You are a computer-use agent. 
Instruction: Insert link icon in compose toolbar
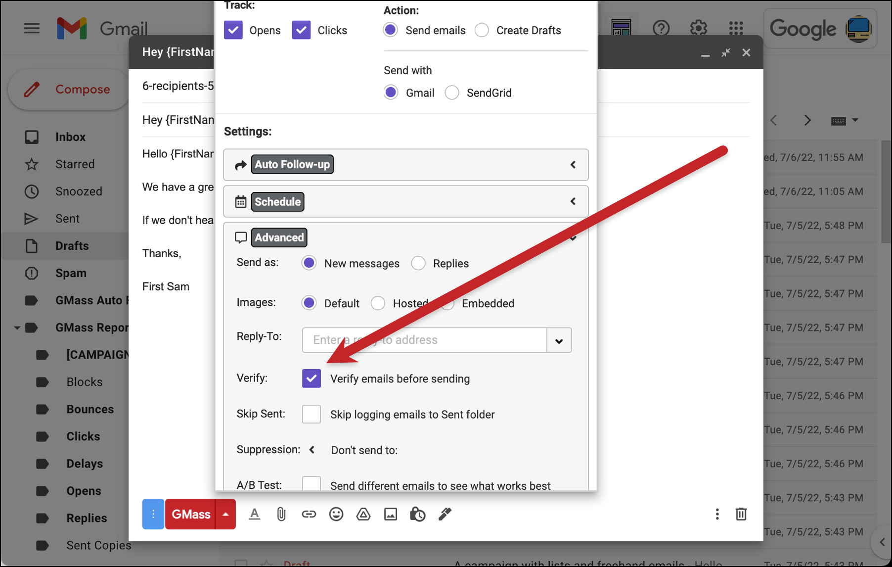[x=309, y=515]
